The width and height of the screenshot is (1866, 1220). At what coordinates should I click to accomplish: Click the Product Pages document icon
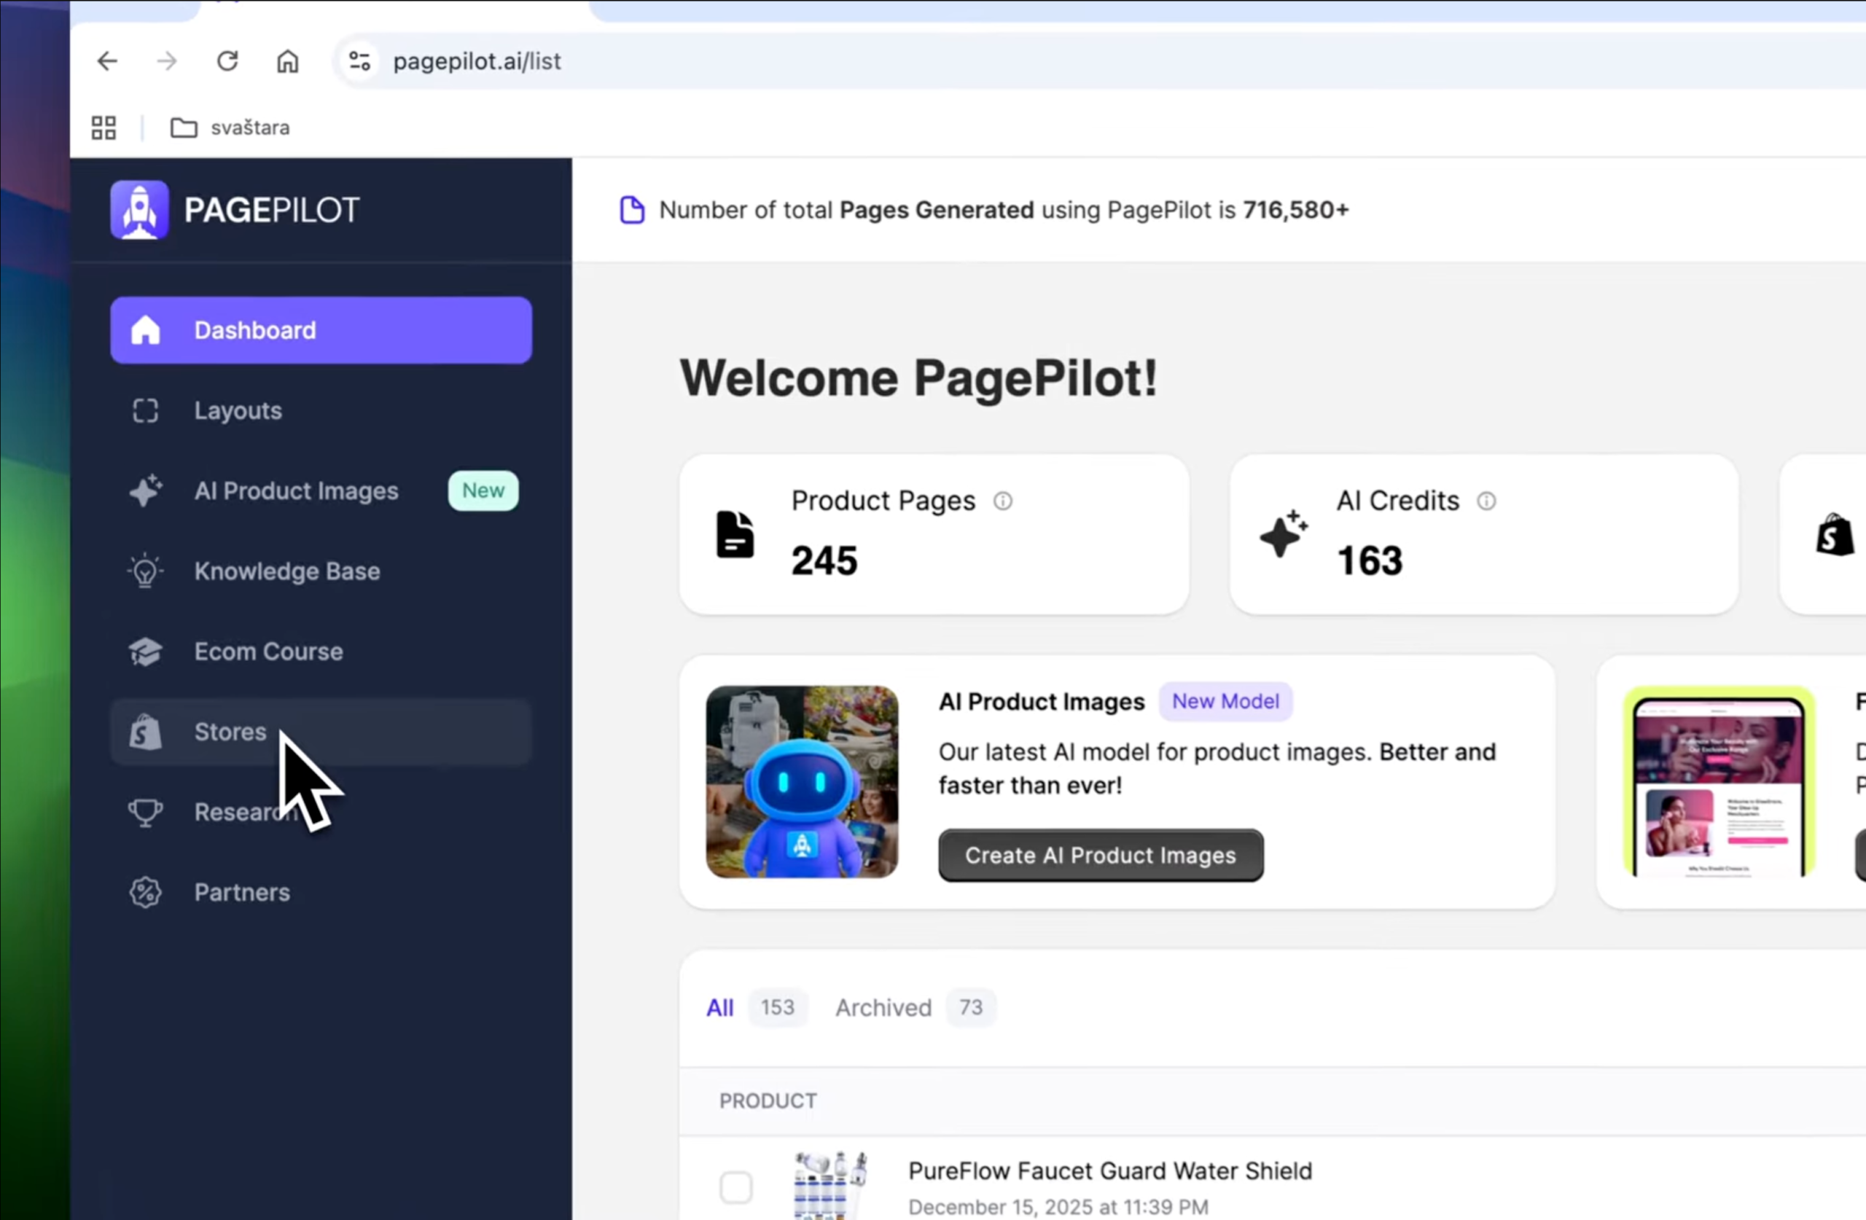tap(735, 535)
